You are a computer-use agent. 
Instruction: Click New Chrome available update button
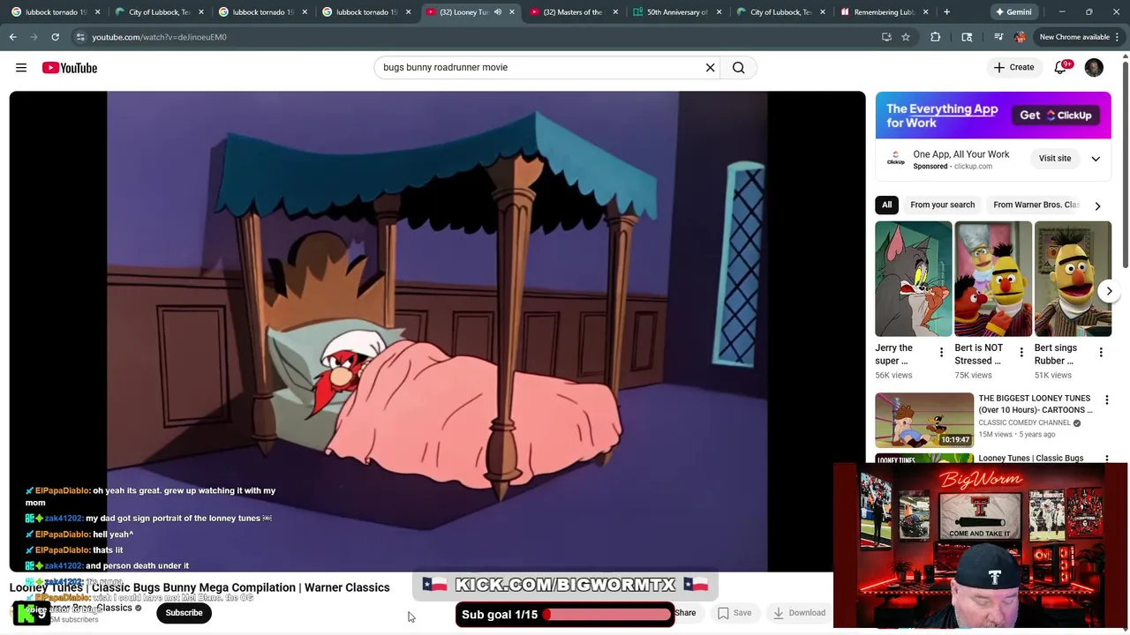pyautogui.click(x=1074, y=37)
